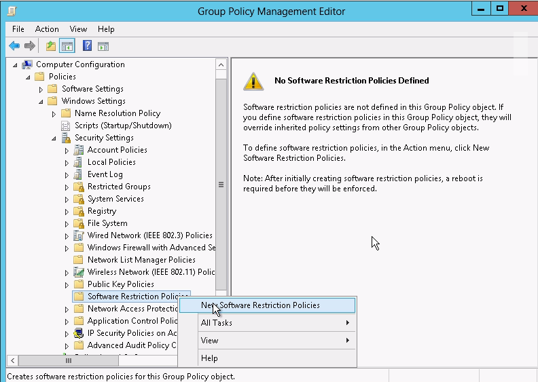The height and width of the screenshot is (382, 538).
Task: Open the All Tasks submenu
Action: tap(267, 323)
